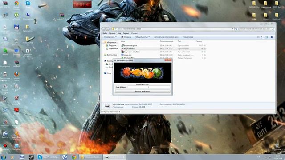Switch to Explorer folder taskbar button
This screenshot has height=160, width=285.
tap(90, 157)
